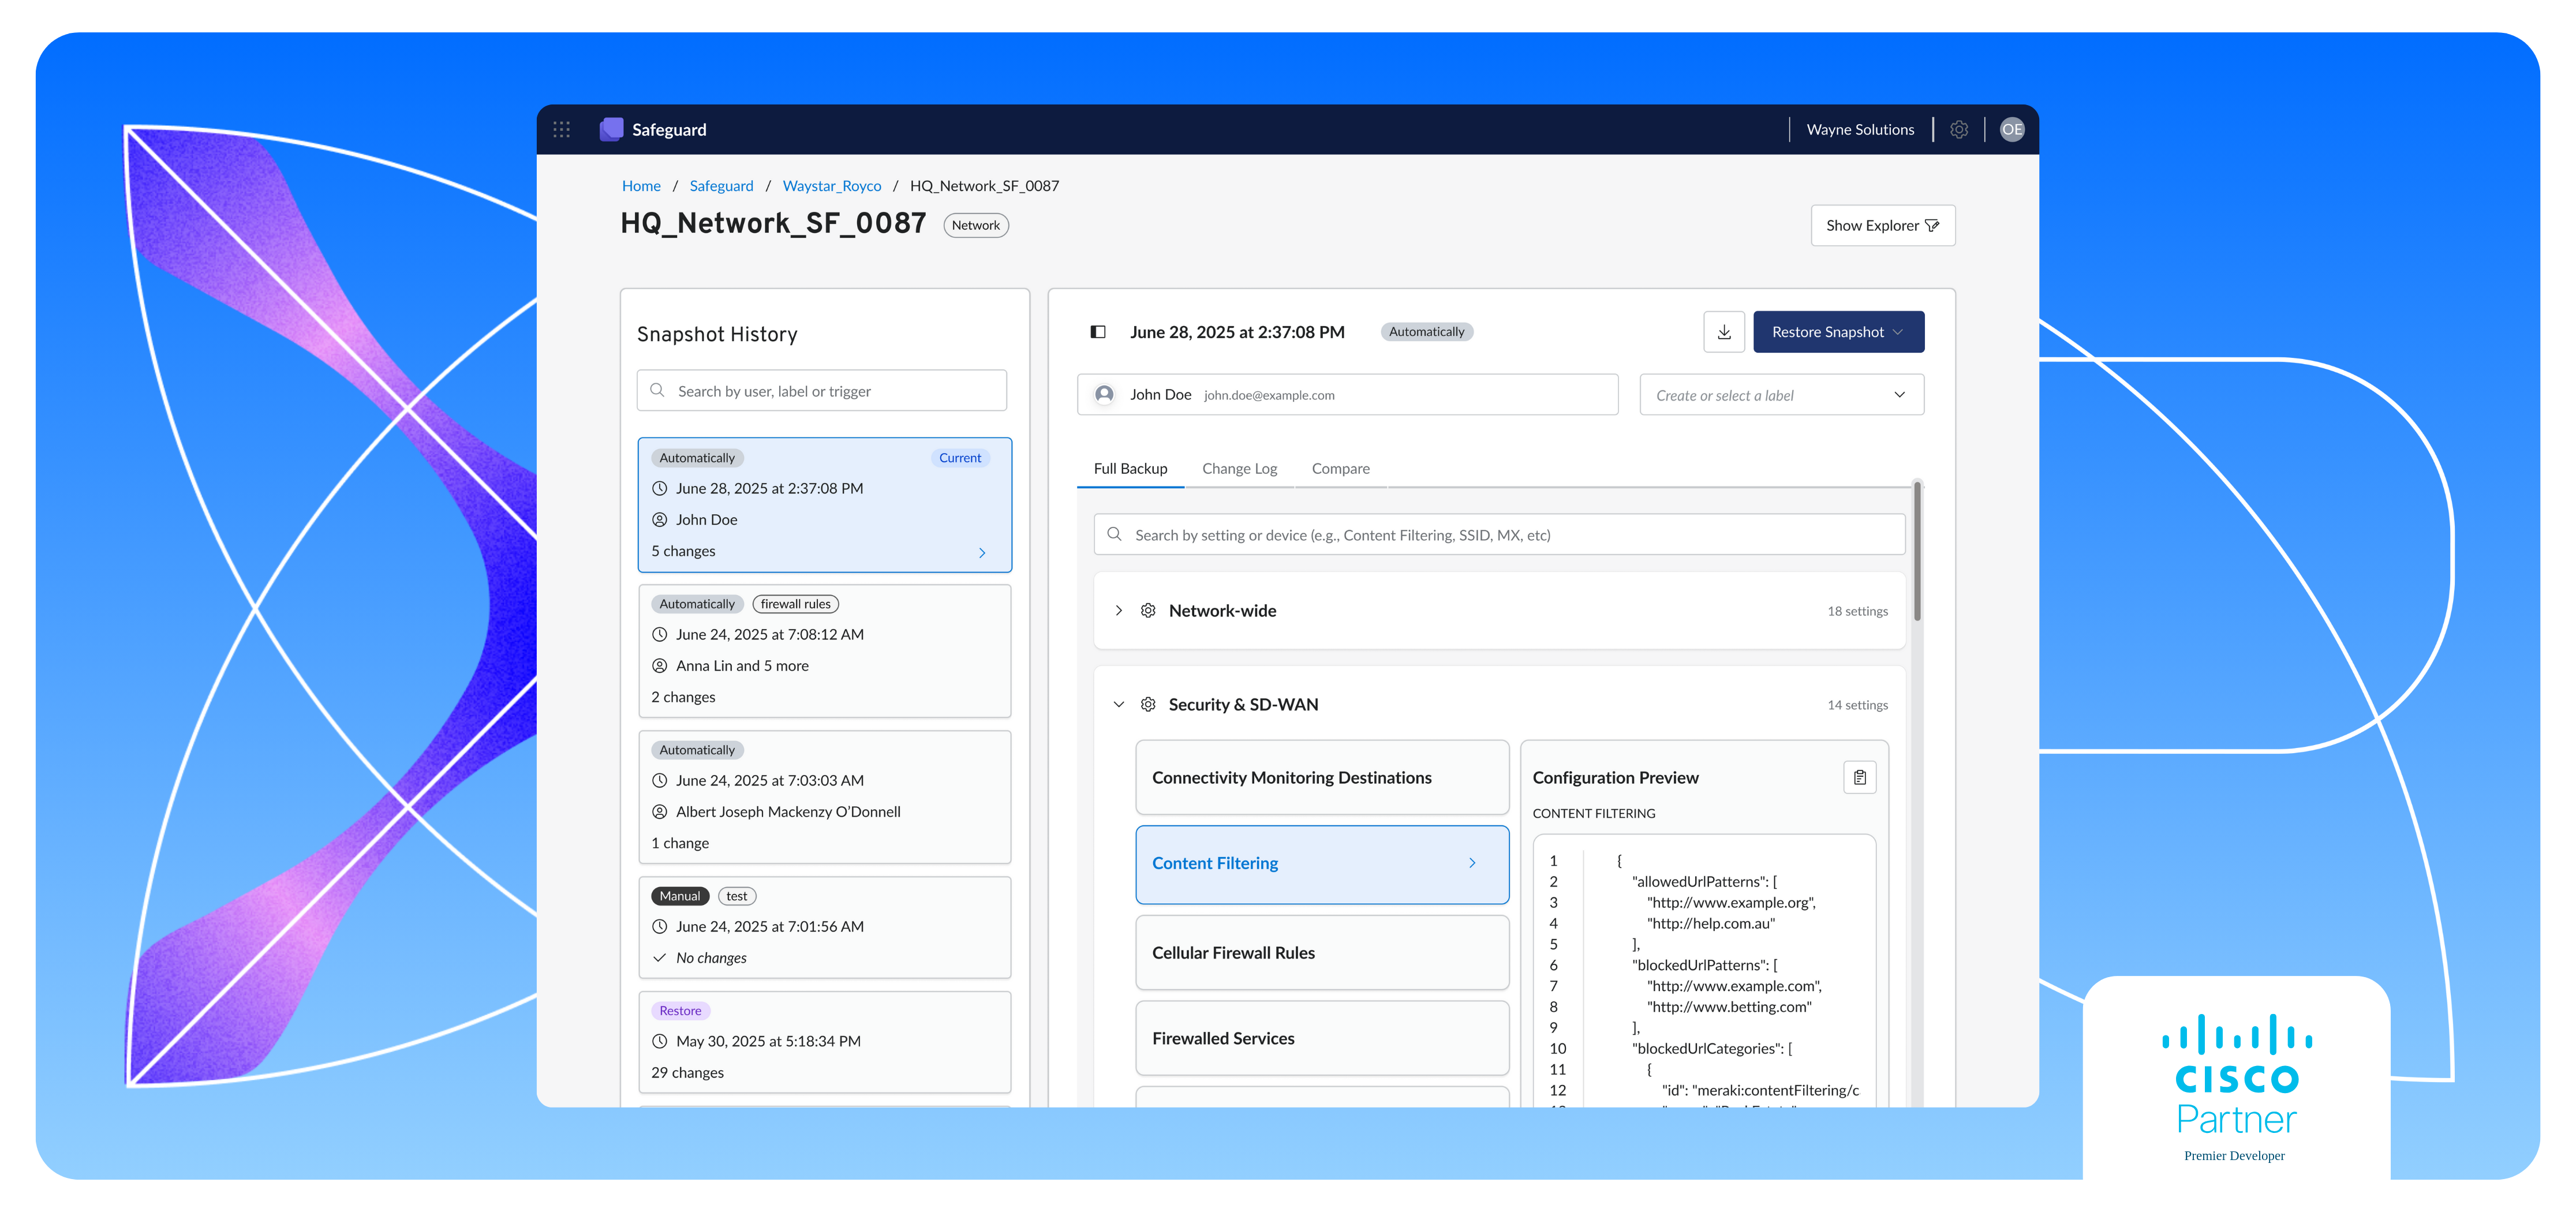The height and width of the screenshot is (1212, 2576).
Task: Collapse the Security & SD-WAN section
Action: [x=1119, y=704]
